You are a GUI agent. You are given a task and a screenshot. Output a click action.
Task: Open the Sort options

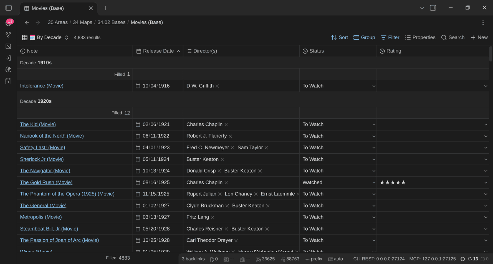tap(339, 37)
